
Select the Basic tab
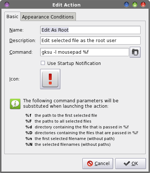point(12,16)
